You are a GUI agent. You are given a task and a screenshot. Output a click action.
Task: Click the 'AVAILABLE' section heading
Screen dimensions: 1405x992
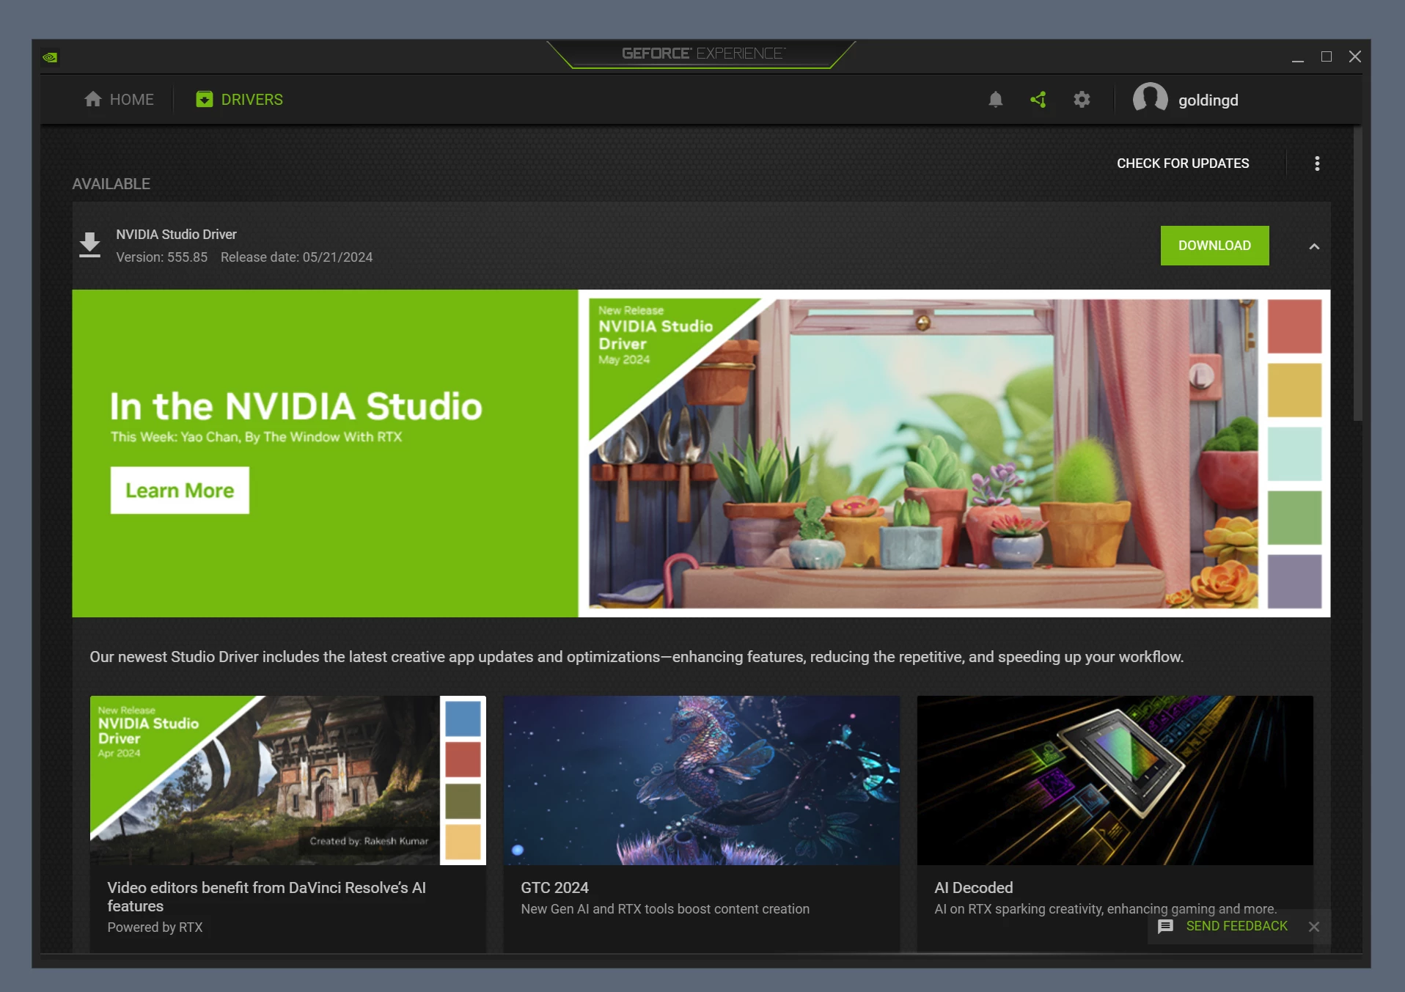[x=111, y=184]
